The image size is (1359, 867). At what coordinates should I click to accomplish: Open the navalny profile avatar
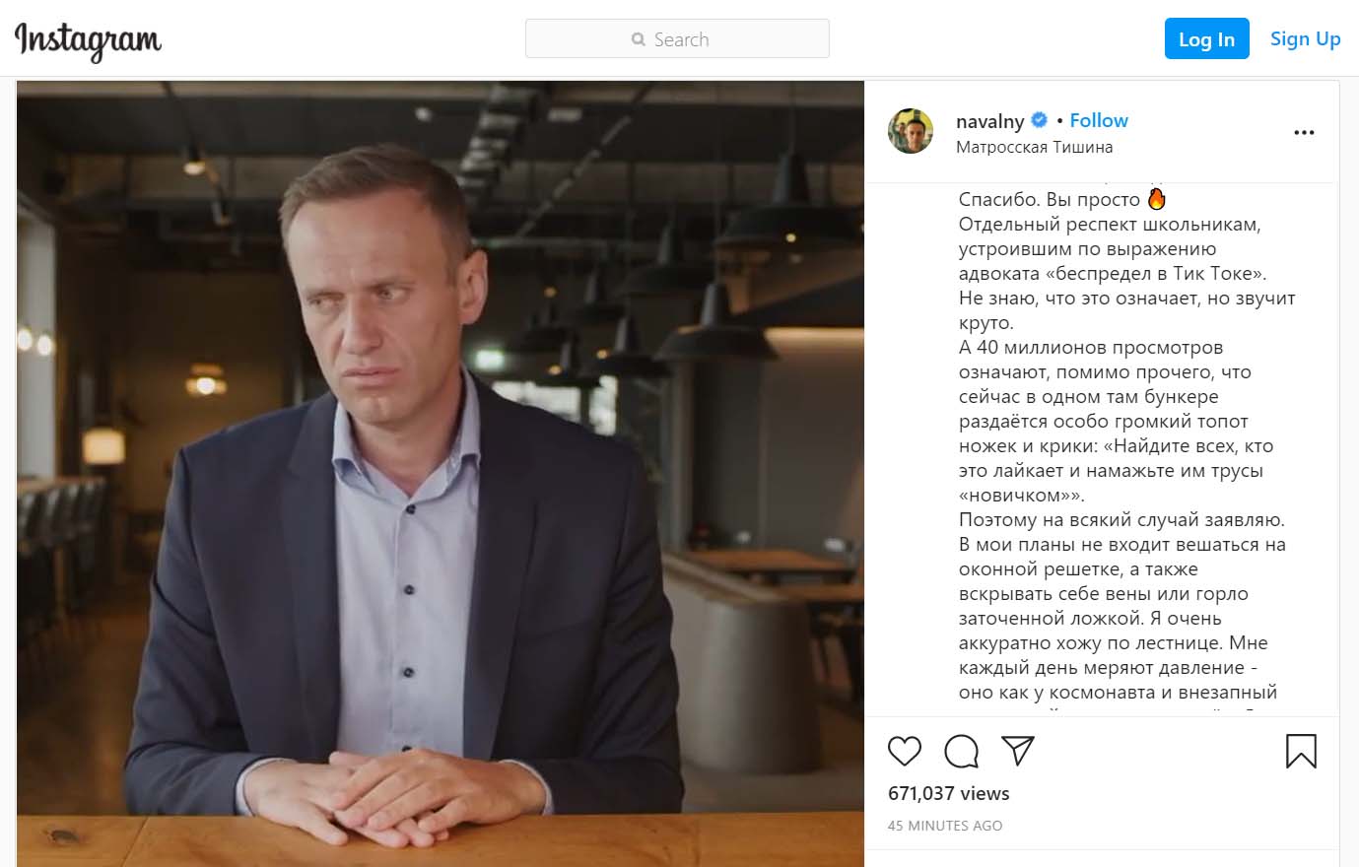911,132
